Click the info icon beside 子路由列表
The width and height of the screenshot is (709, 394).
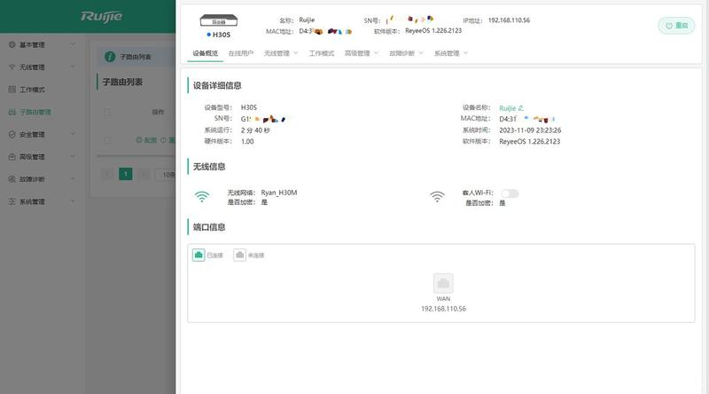tap(110, 57)
